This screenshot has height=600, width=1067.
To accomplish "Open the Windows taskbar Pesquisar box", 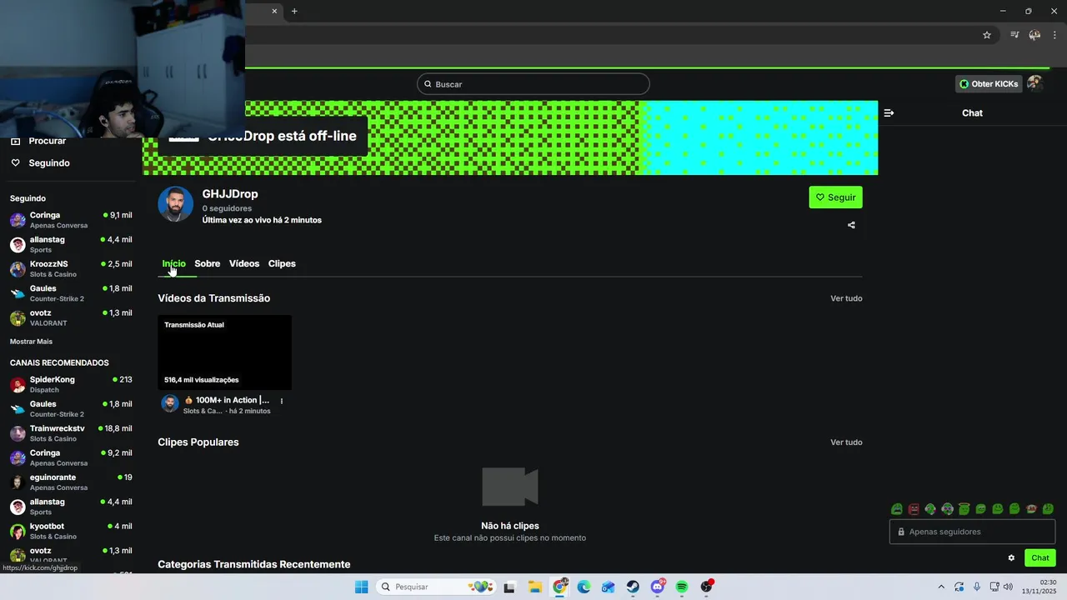I will [437, 587].
